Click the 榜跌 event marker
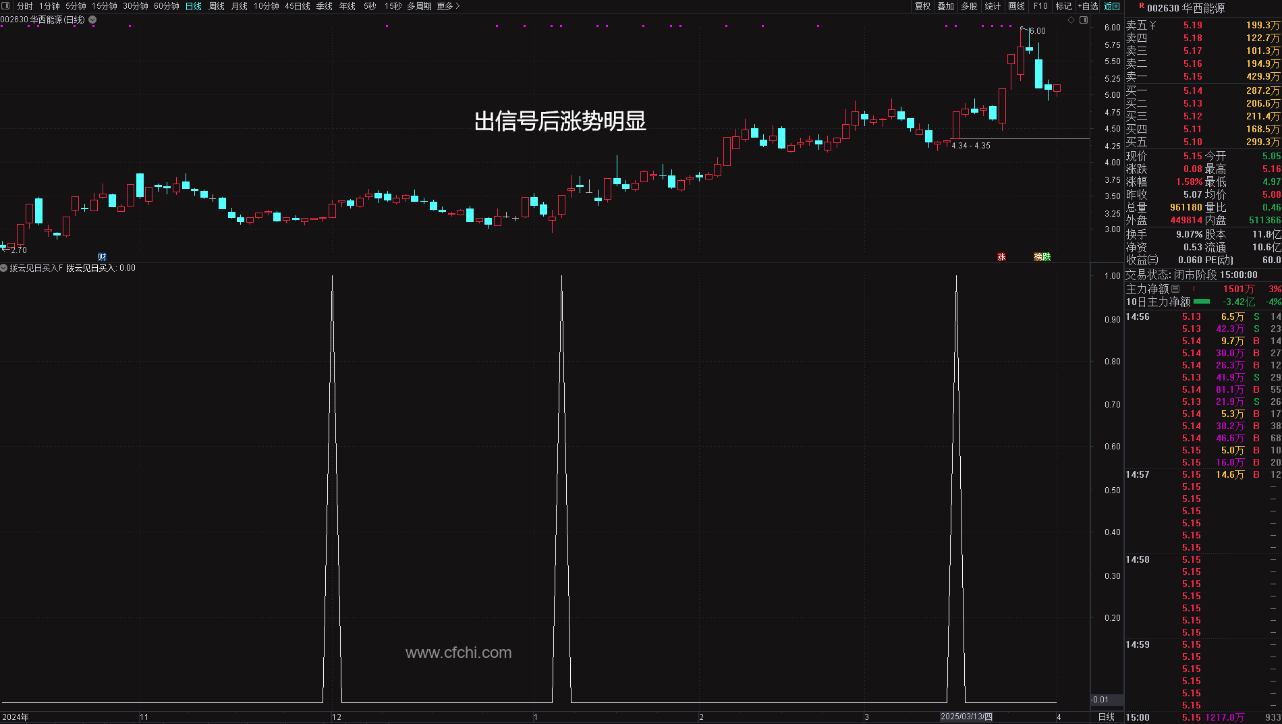Viewport: 1282px width, 724px height. pyautogui.click(x=1042, y=256)
